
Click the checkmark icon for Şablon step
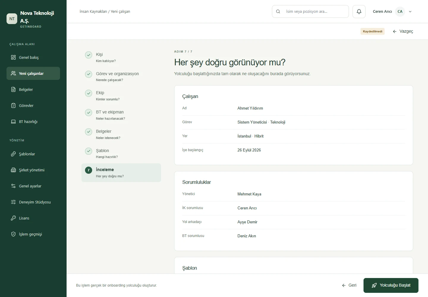[x=89, y=151]
